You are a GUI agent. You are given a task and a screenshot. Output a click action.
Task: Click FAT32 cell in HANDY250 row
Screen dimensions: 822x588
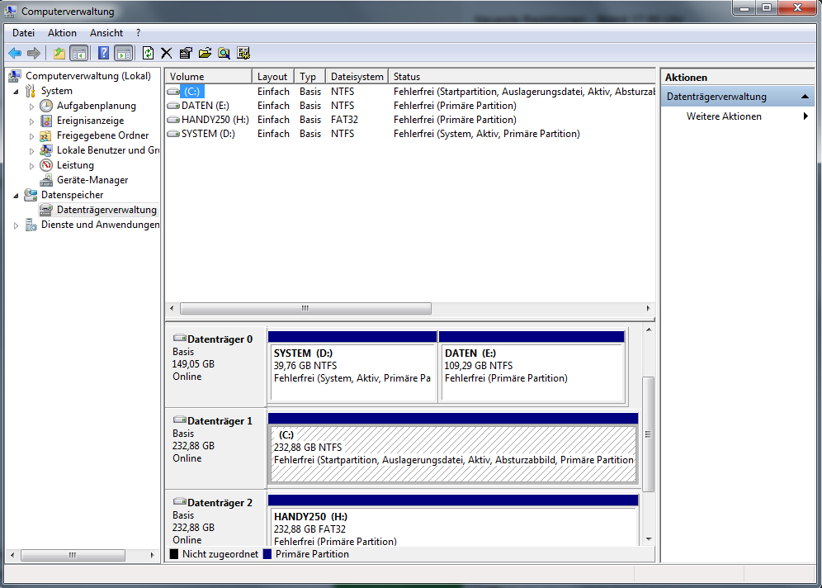pos(344,120)
